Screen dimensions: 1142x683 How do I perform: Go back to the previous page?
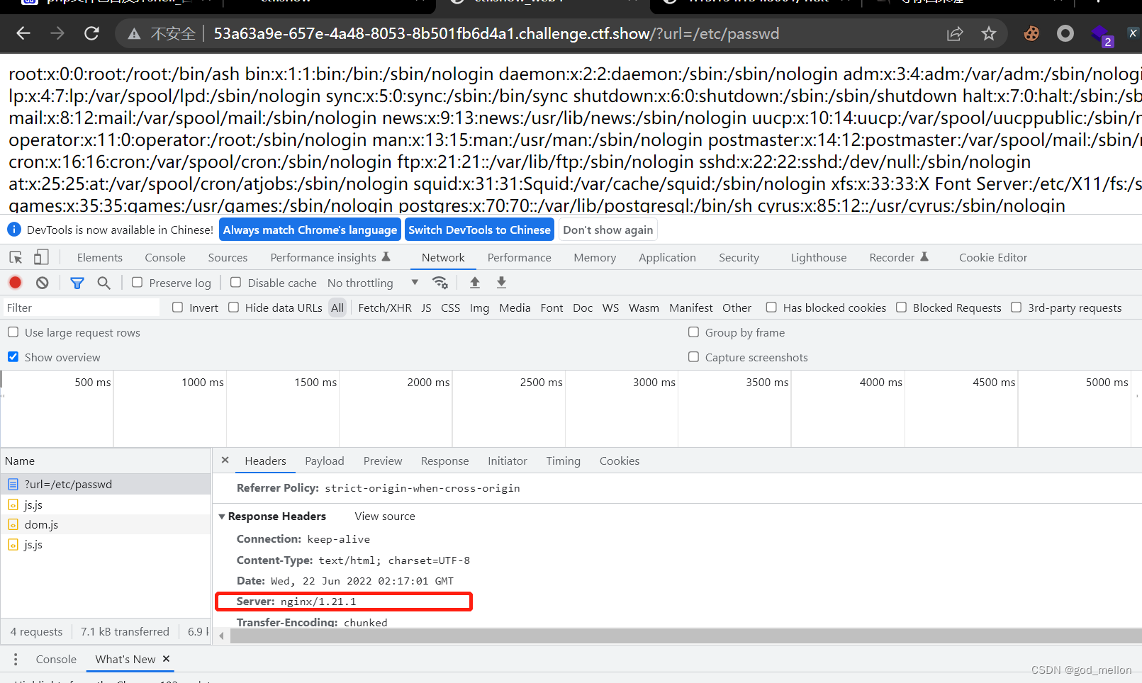(x=23, y=33)
